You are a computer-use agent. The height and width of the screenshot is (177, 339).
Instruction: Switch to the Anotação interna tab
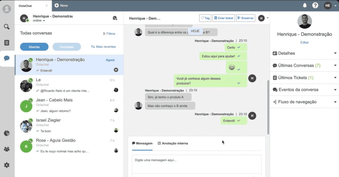tap(173, 143)
